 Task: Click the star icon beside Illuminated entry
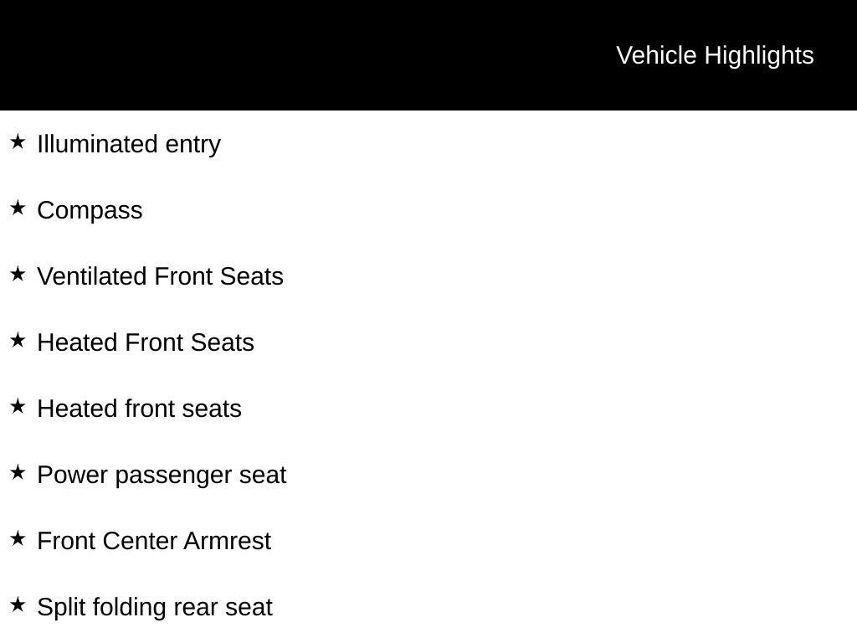pyautogui.click(x=18, y=141)
